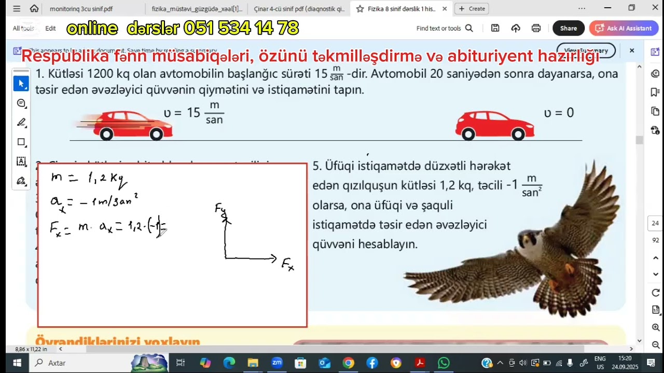
Task: Click the Axtar taskbar search box
Action: coord(99,363)
